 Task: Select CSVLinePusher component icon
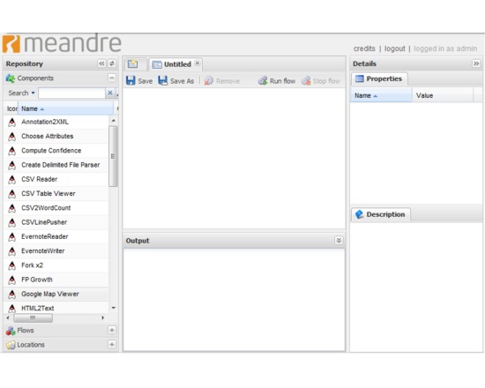click(12, 222)
